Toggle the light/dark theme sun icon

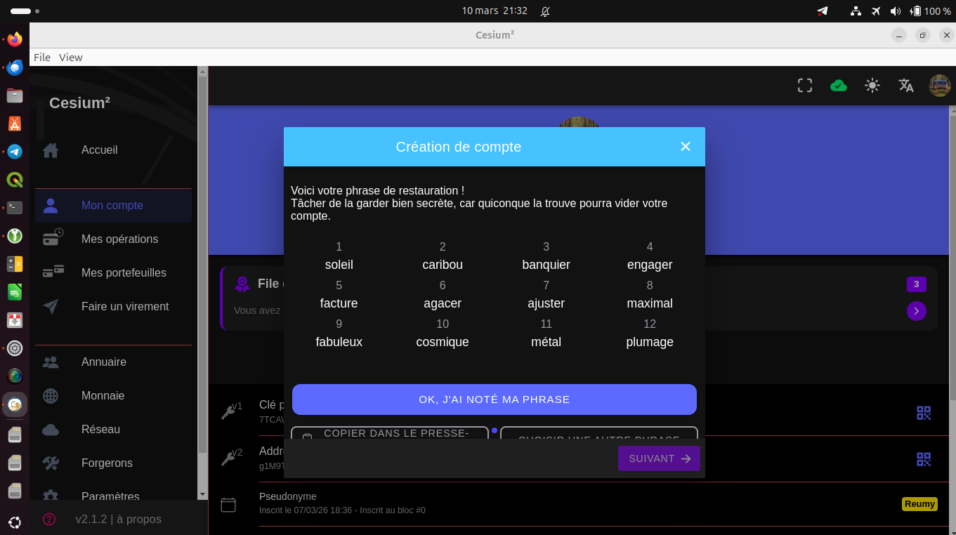click(x=872, y=86)
